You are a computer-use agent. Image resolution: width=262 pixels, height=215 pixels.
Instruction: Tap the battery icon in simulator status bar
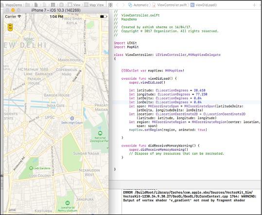103,17
